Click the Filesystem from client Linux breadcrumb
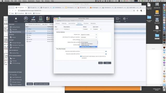 click(34, 24)
